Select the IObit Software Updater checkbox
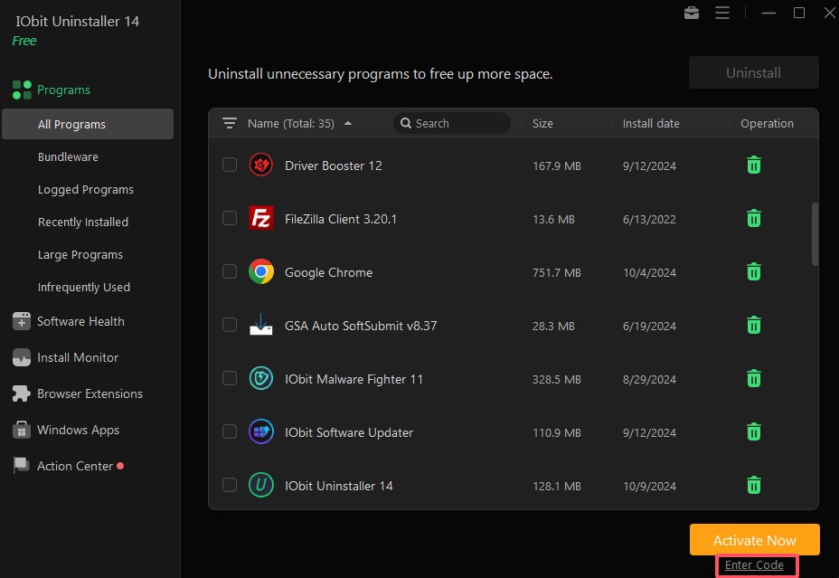This screenshot has width=839, height=578. tap(230, 431)
